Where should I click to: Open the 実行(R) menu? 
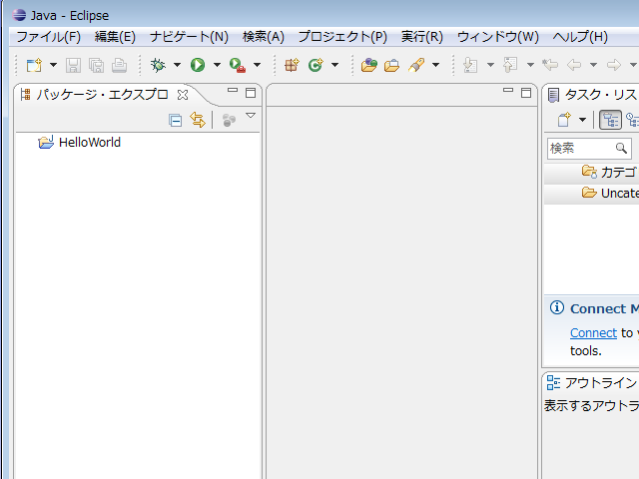[421, 37]
